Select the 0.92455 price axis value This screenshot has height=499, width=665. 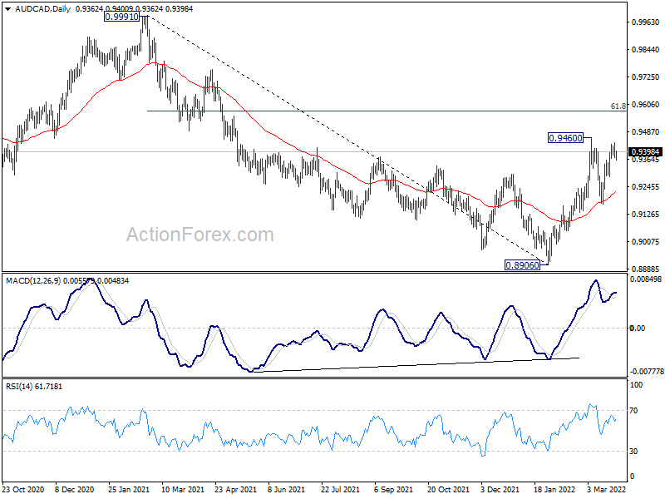tap(646, 186)
